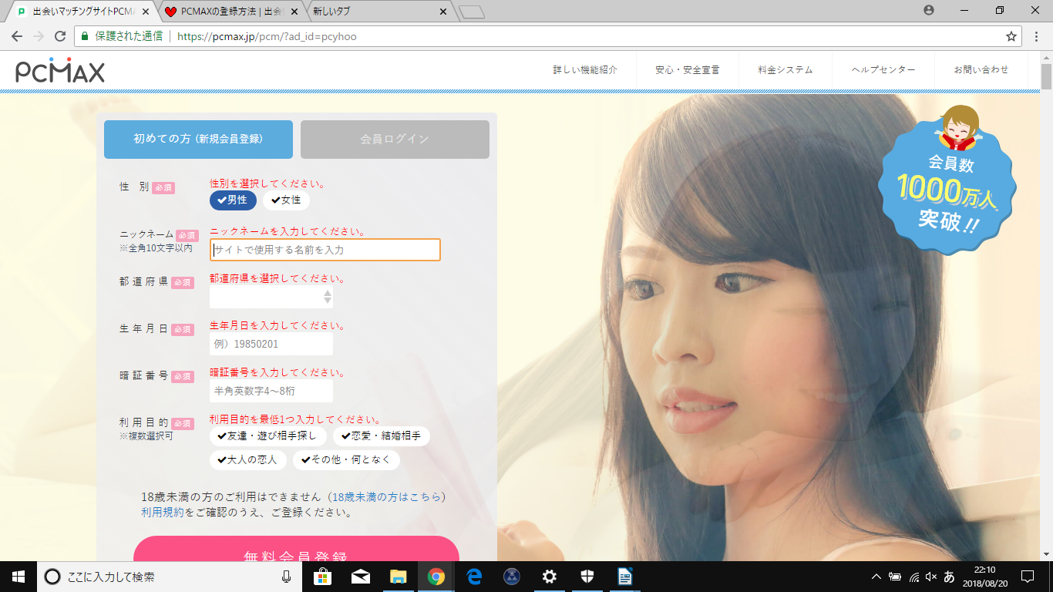Go back to the previous page
1053x592 pixels.
(x=16, y=36)
